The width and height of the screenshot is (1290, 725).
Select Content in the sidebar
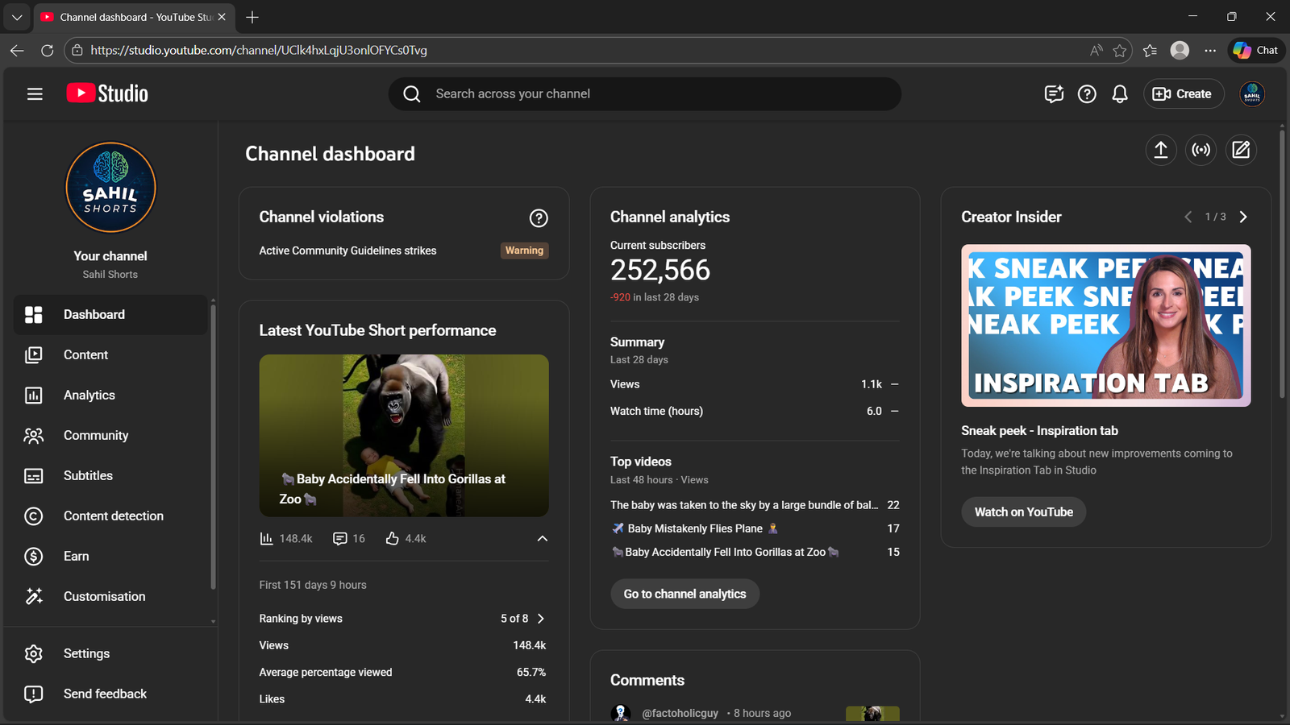coord(85,354)
